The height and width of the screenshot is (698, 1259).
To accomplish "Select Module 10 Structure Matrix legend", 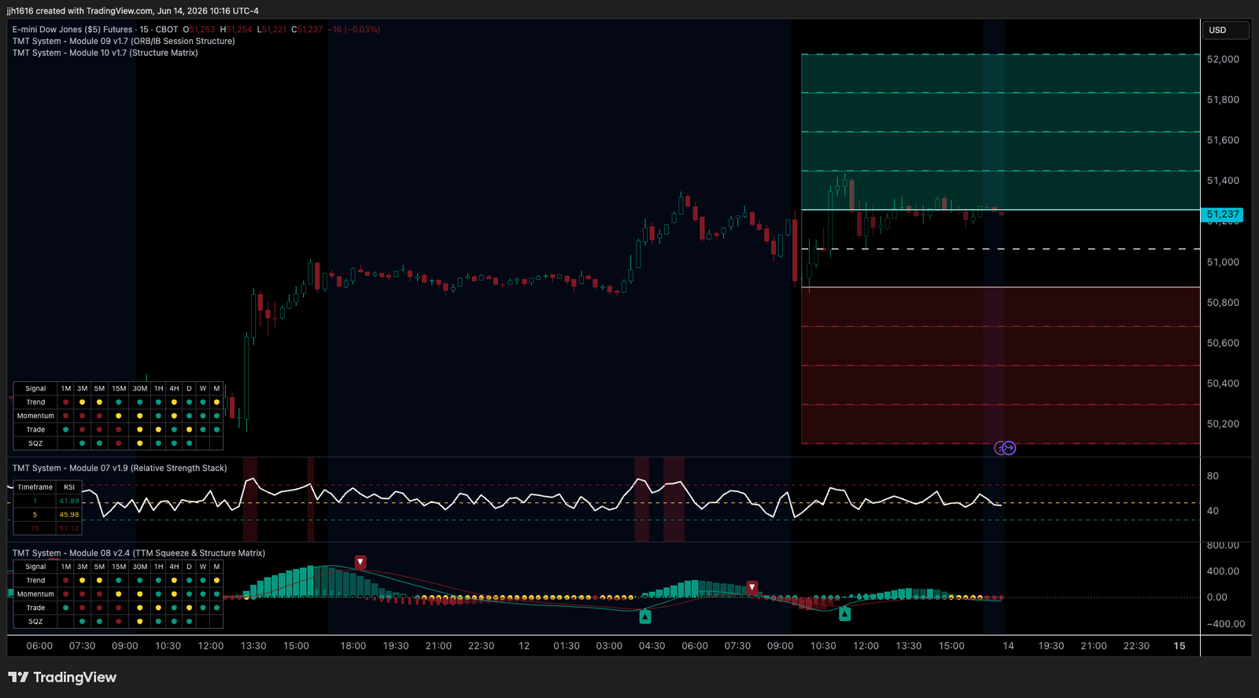I will [105, 53].
